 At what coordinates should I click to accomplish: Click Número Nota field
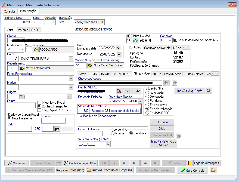click(x=17, y=22)
